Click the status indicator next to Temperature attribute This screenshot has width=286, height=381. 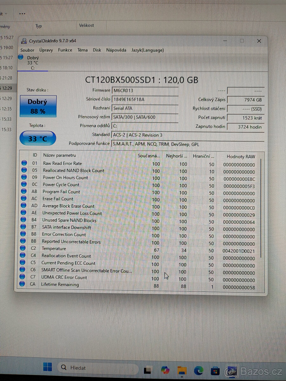24,248
